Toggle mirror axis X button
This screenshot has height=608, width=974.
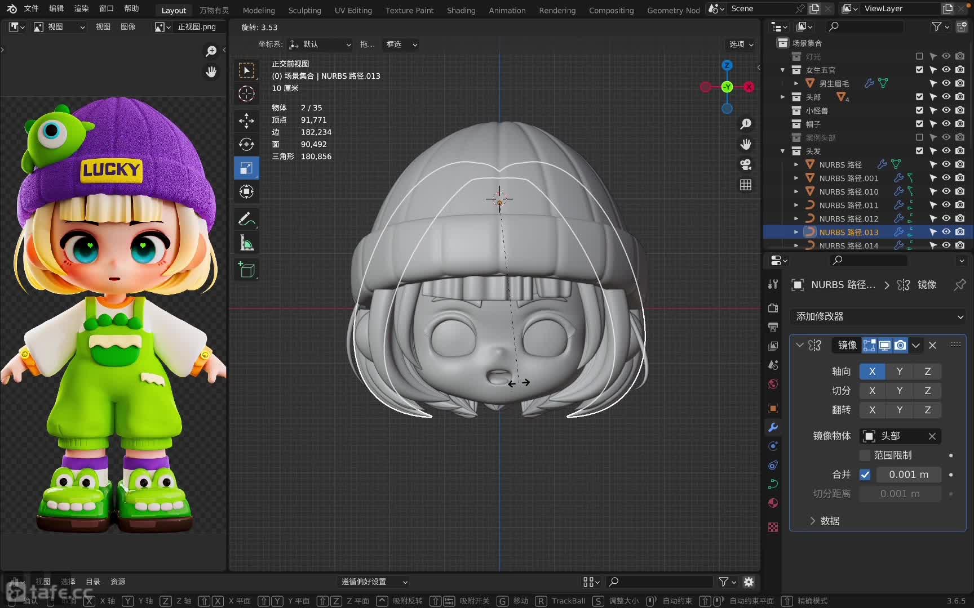click(872, 372)
